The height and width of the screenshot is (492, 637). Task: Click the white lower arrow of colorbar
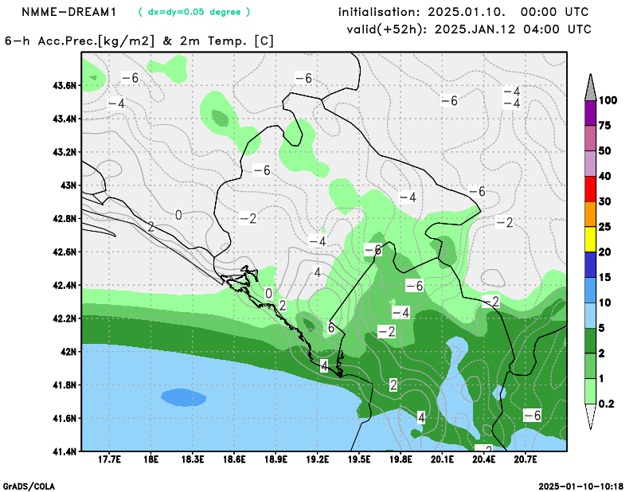590,416
